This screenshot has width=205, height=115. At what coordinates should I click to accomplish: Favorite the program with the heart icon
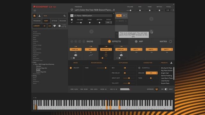(x=72, y=10)
